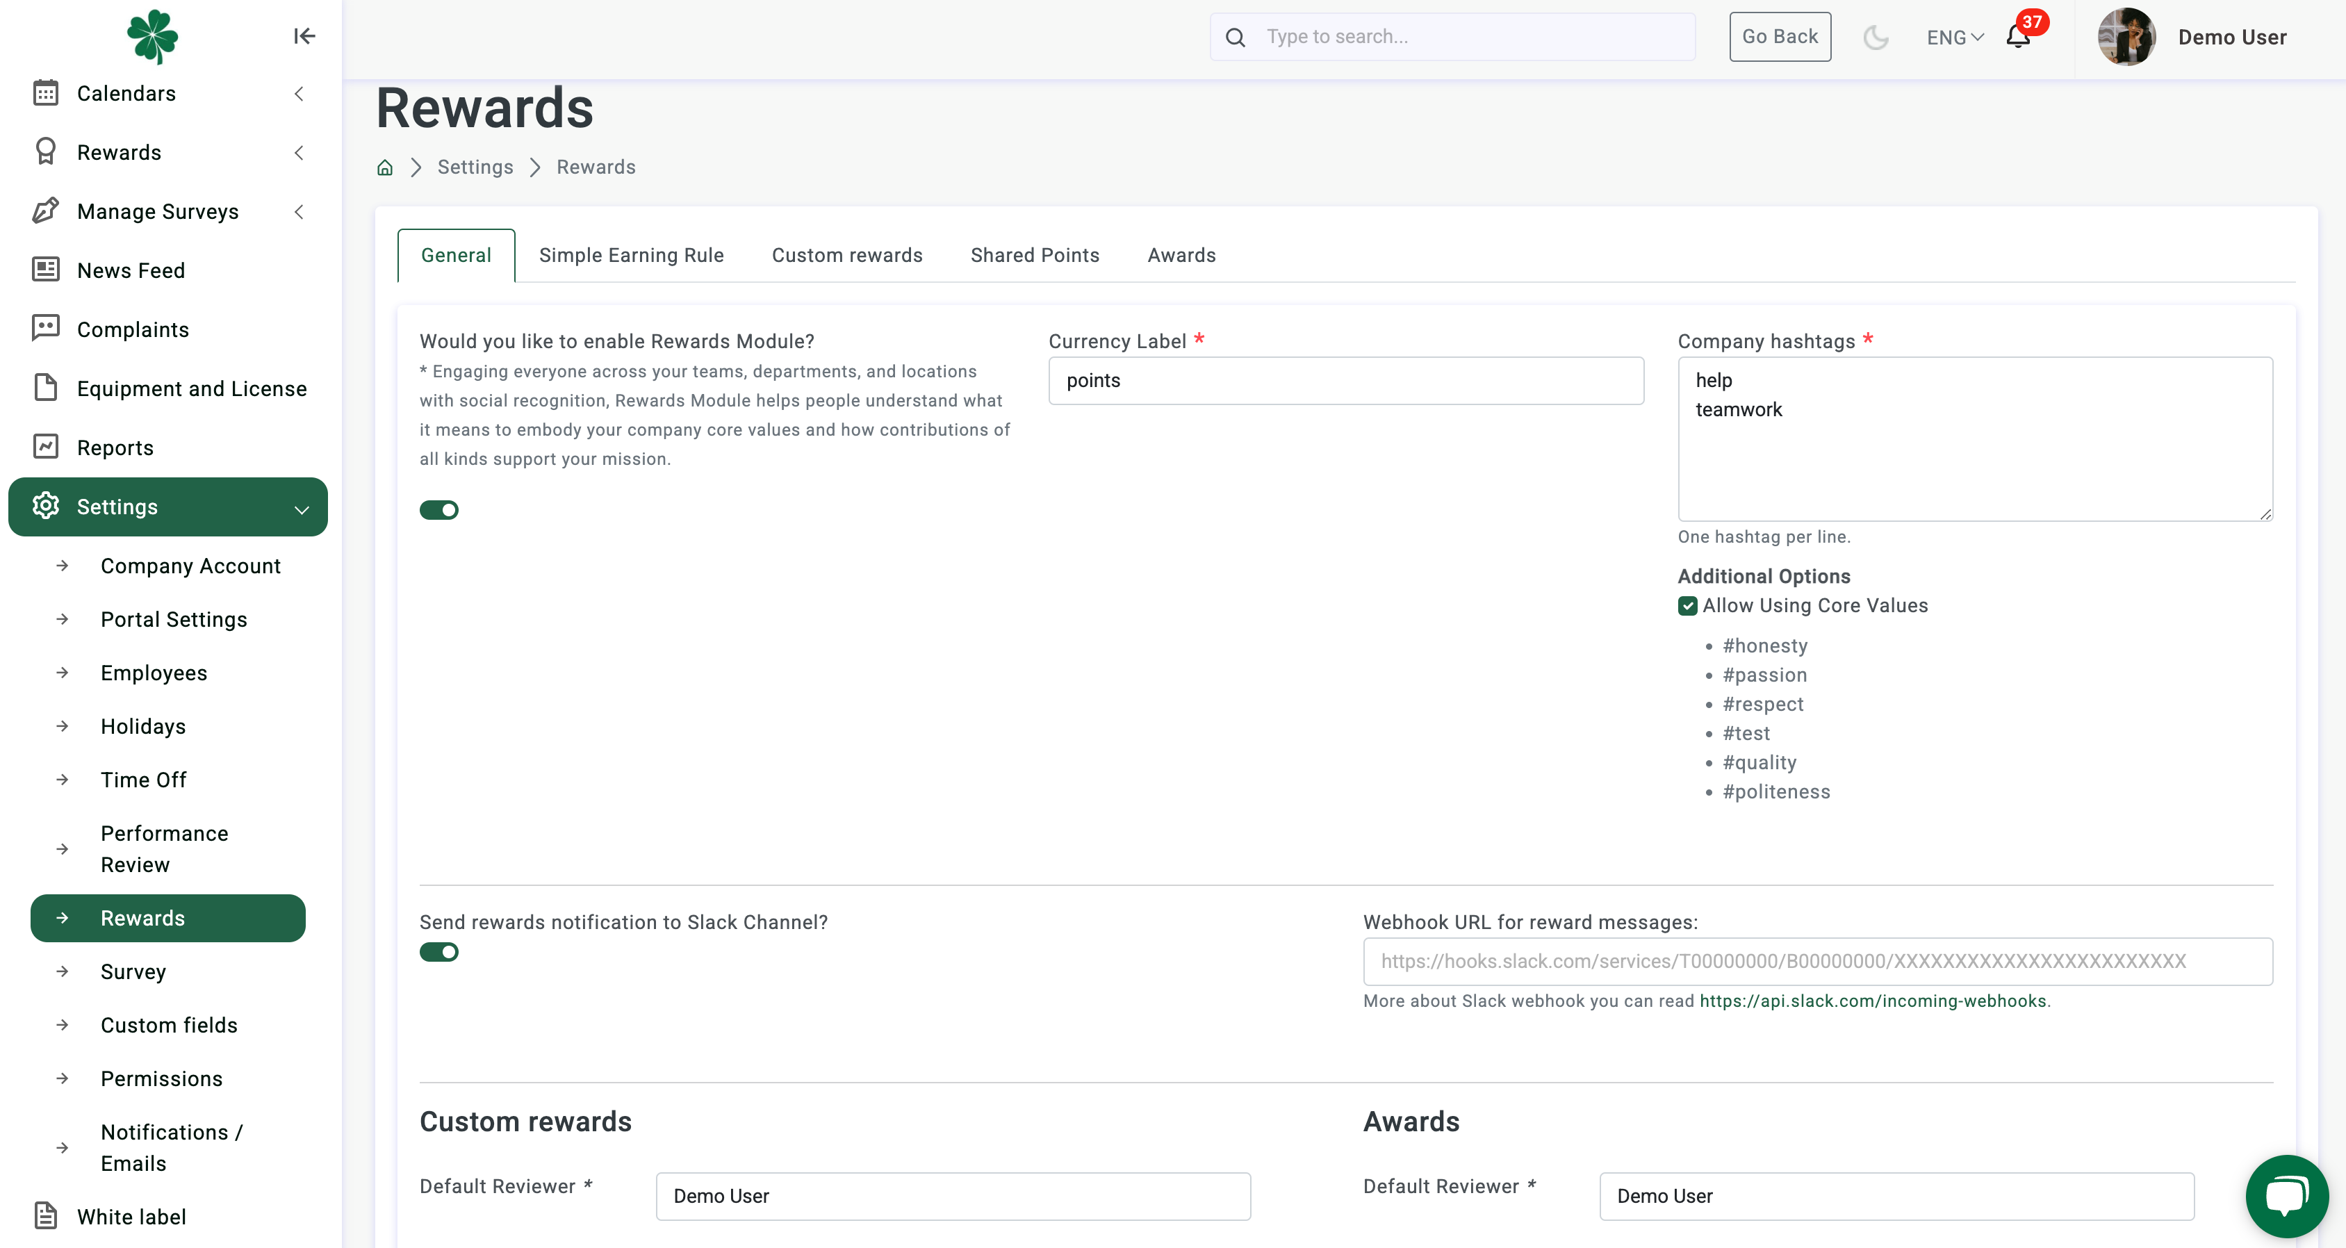The height and width of the screenshot is (1248, 2346).
Task: Click the arrow icon beside Time Off
Action: click(62, 780)
